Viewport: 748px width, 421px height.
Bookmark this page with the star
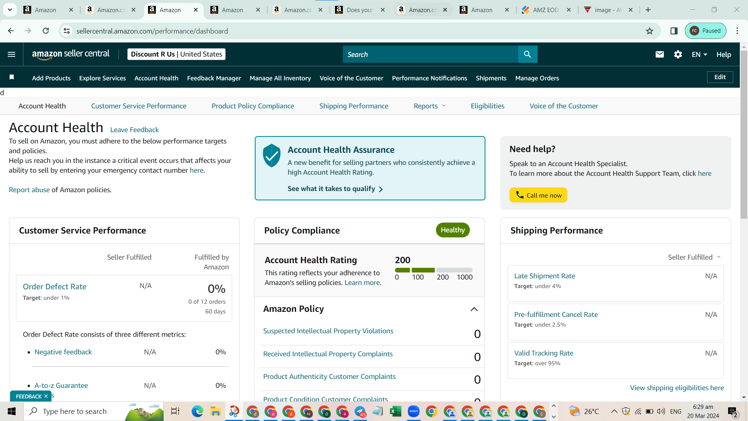pyautogui.click(x=649, y=31)
